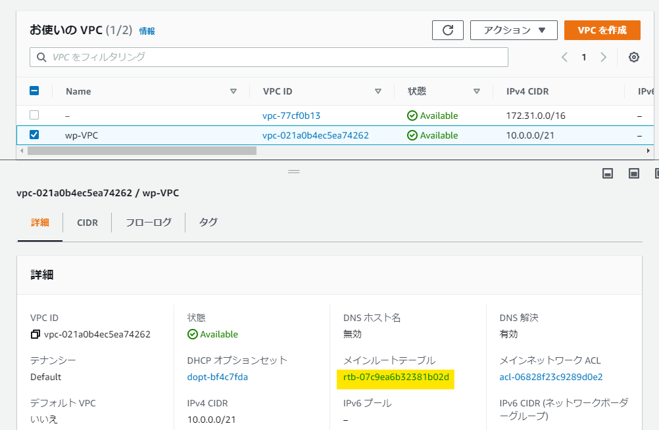Viewport: 659px width, 430px height.
Task: Open network ACL acl-06828f23c9289d0e2
Action: (x=551, y=377)
